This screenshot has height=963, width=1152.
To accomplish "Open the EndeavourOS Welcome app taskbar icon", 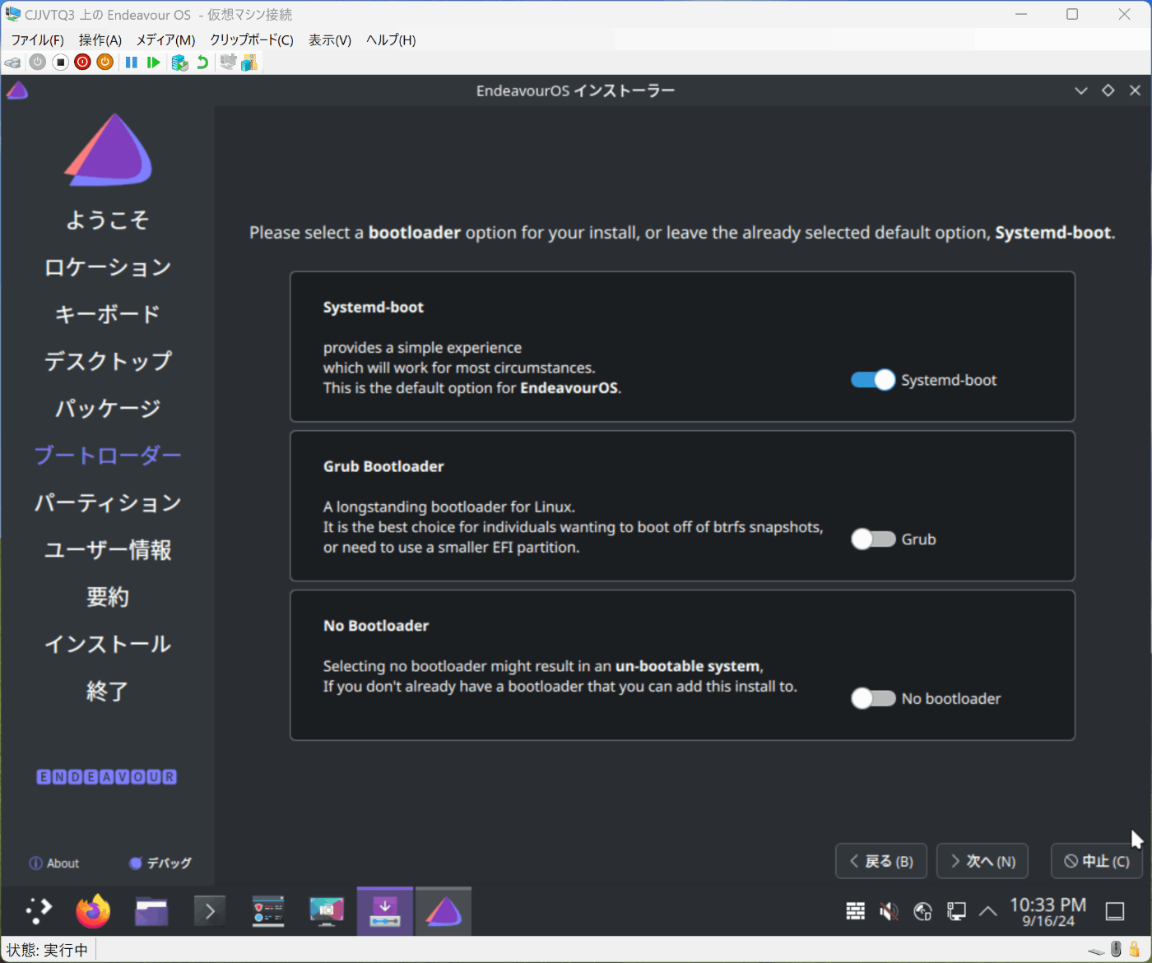I will [x=268, y=911].
